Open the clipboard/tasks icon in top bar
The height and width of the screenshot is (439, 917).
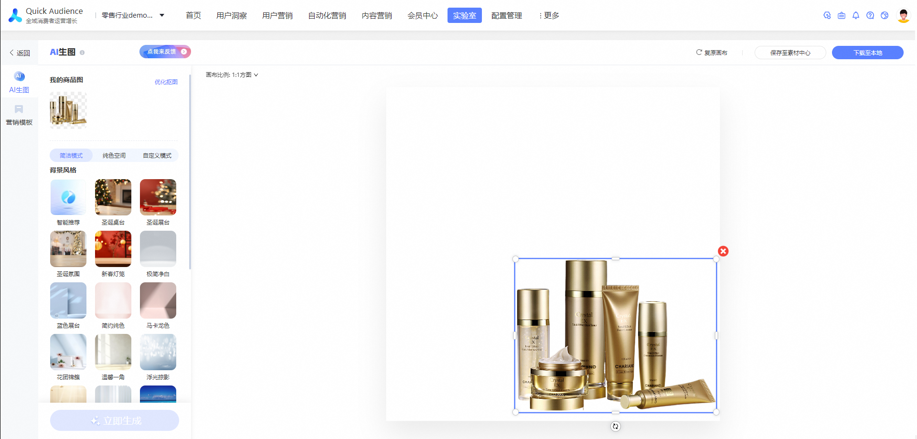click(842, 15)
